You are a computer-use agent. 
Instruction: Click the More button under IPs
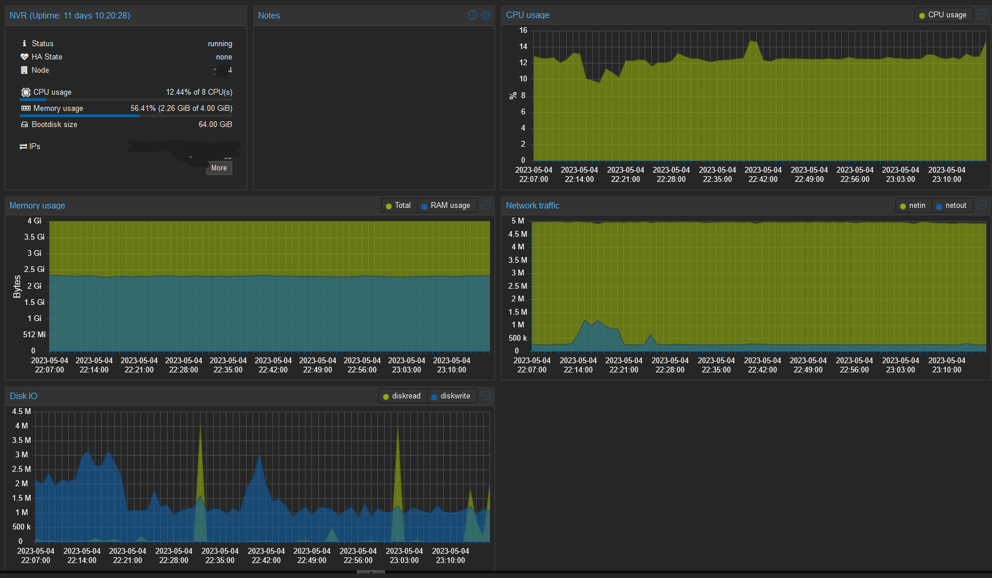(x=218, y=168)
